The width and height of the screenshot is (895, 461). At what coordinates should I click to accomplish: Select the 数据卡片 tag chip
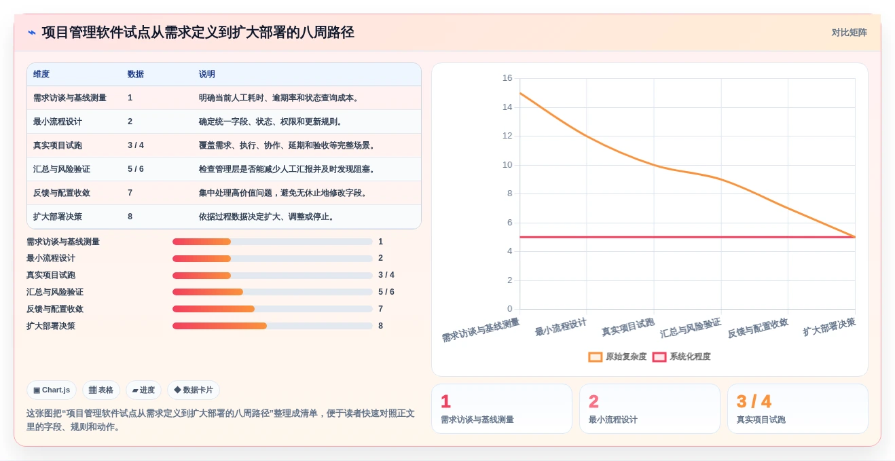point(194,390)
